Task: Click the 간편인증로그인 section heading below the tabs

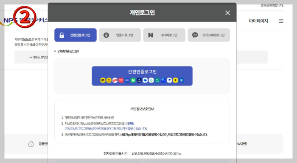Action: click(x=68, y=51)
